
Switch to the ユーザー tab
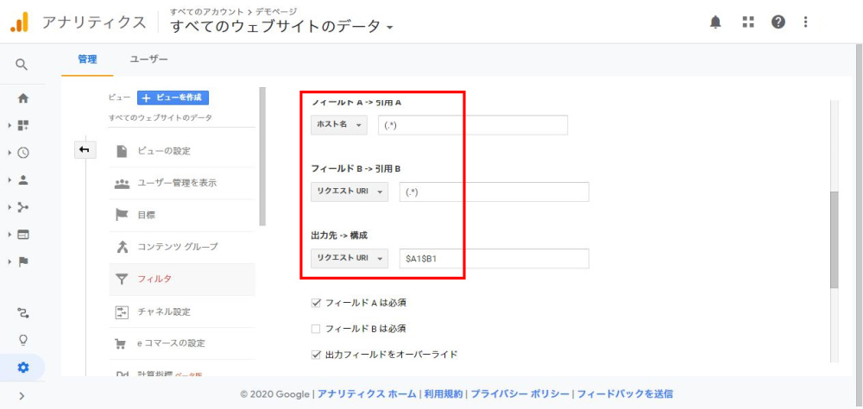coord(148,60)
